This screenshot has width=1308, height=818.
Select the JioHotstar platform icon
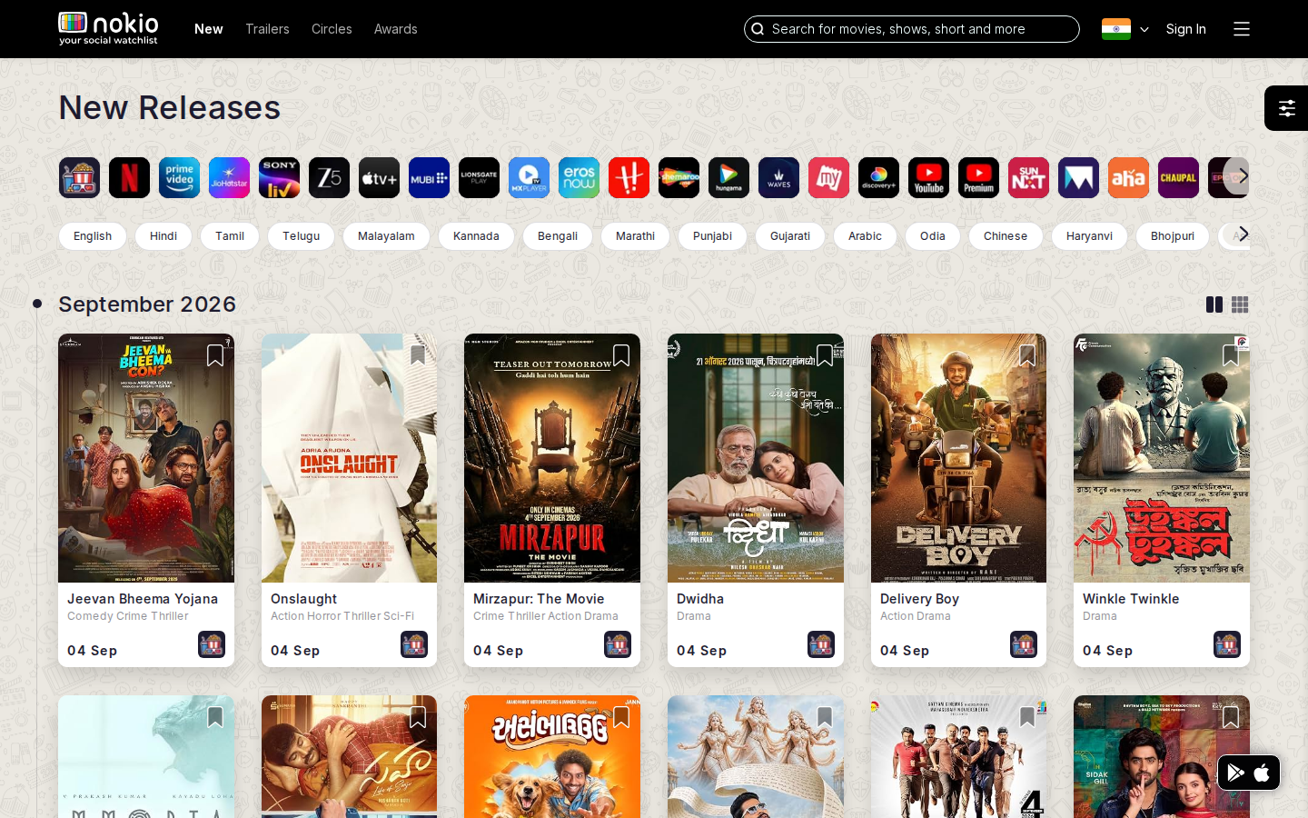(x=229, y=178)
